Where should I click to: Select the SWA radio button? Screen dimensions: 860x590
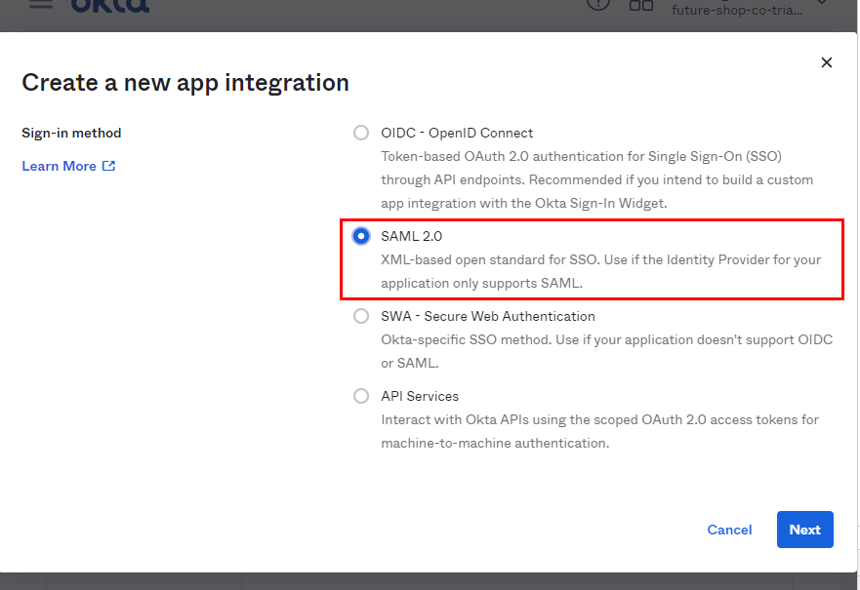click(361, 316)
